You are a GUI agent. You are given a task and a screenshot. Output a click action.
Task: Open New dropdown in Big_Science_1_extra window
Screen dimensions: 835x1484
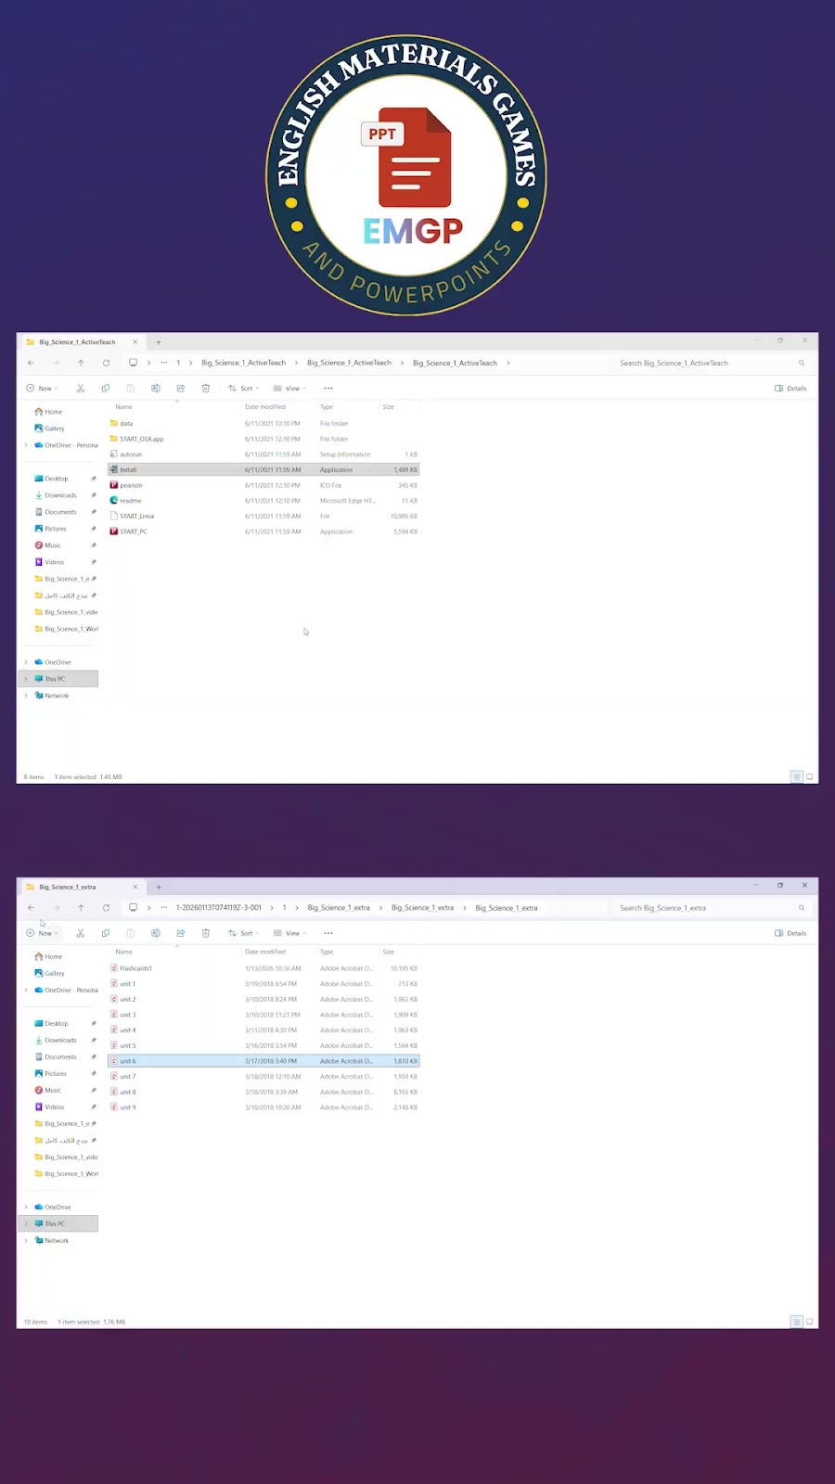click(x=42, y=933)
